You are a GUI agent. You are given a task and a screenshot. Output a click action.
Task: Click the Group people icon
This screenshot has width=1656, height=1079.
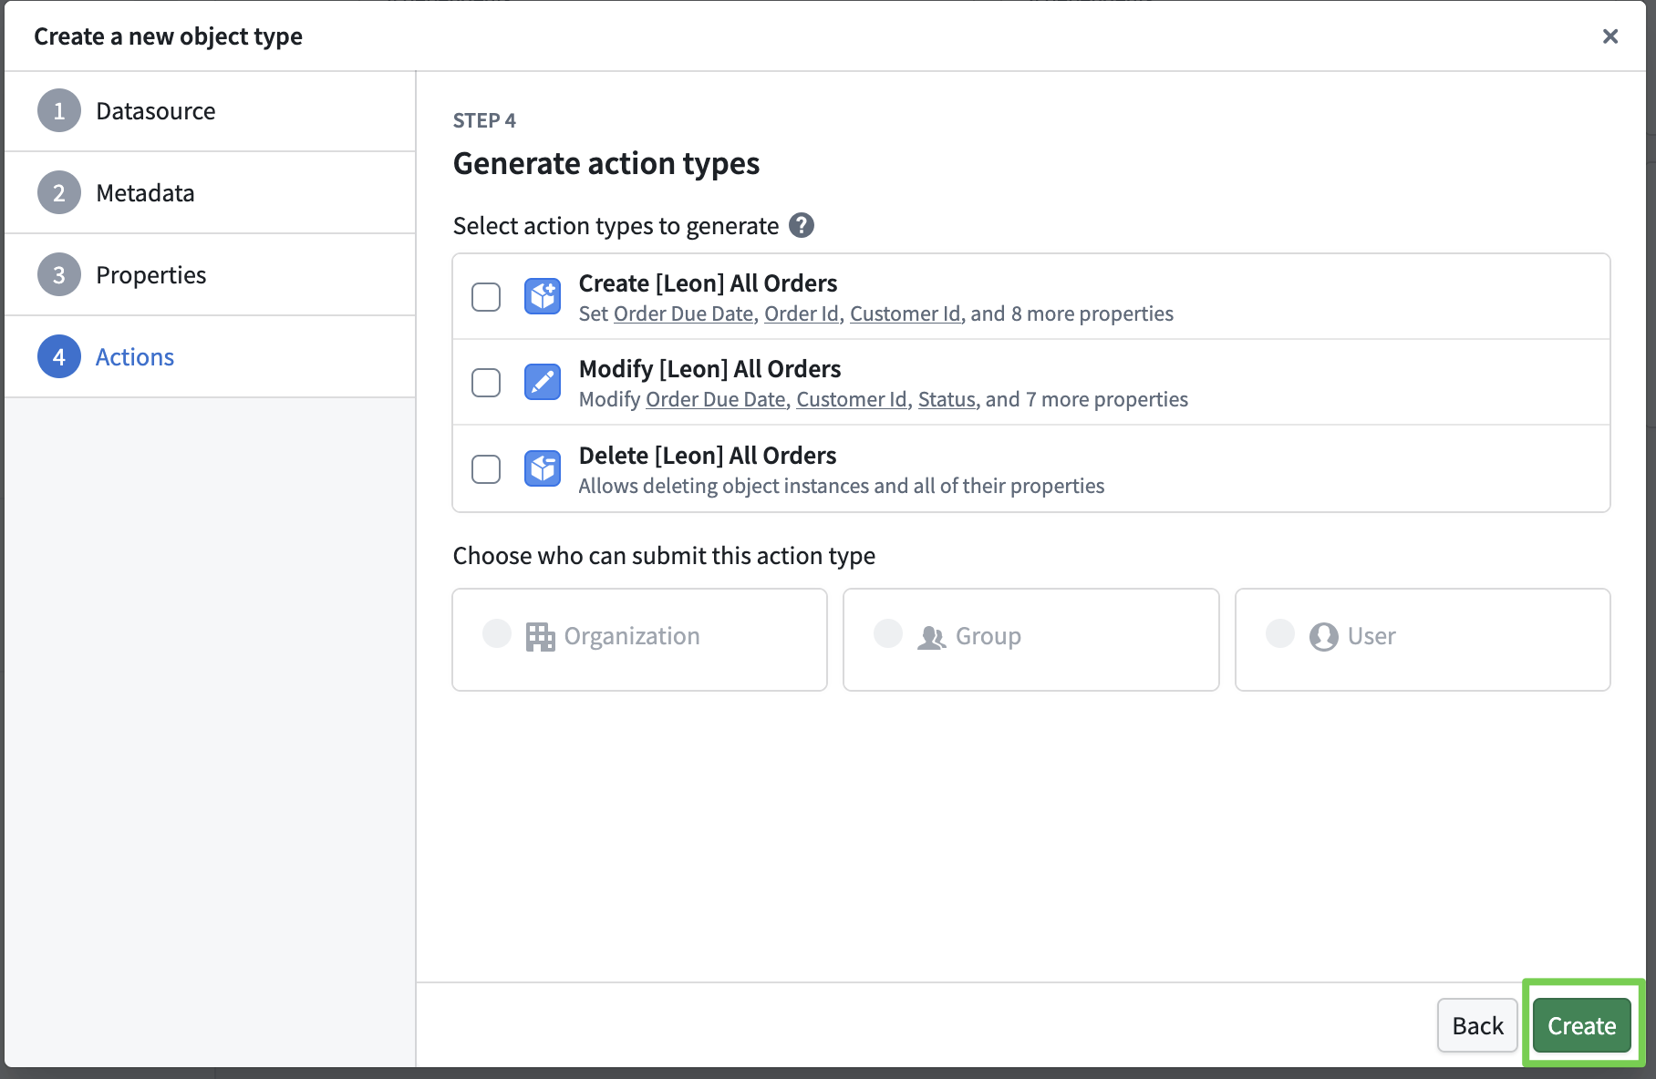(x=931, y=636)
